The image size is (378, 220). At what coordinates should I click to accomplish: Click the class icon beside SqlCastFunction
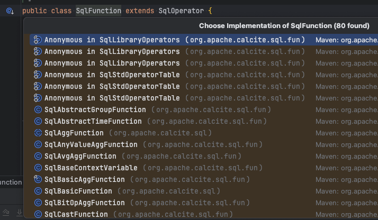click(x=38, y=214)
